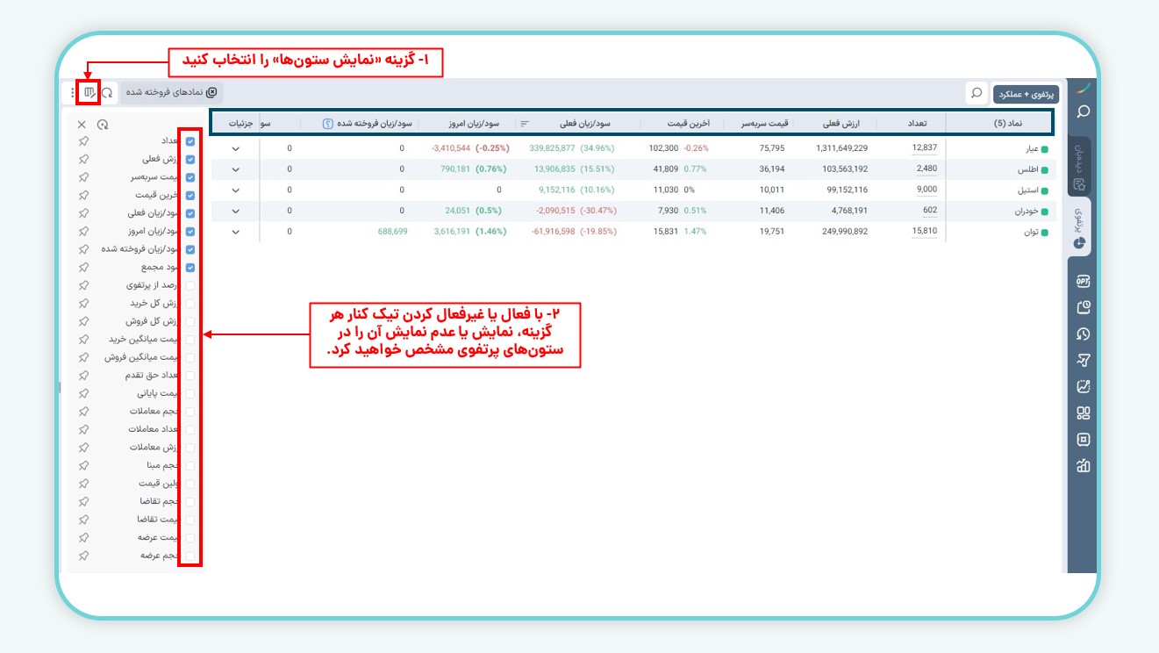Close the columns panel with the X icon
The image size is (1159, 653).
coord(82,125)
